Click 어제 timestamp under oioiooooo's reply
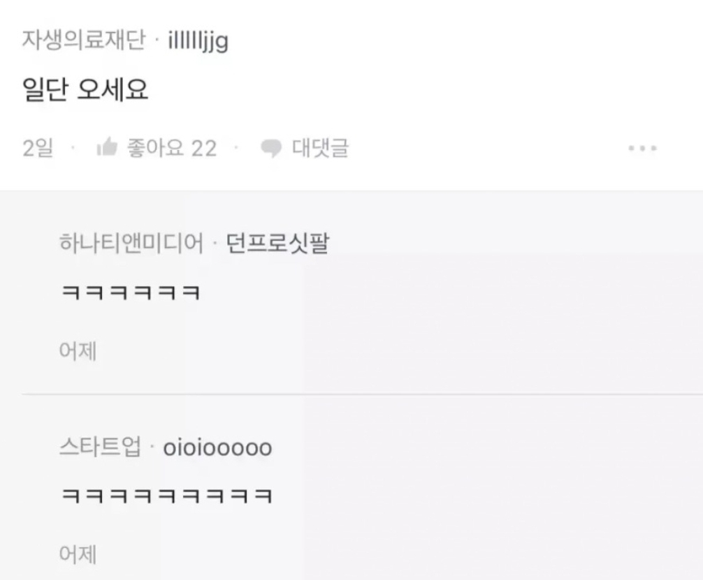This screenshot has width=703, height=580. [x=78, y=554]
